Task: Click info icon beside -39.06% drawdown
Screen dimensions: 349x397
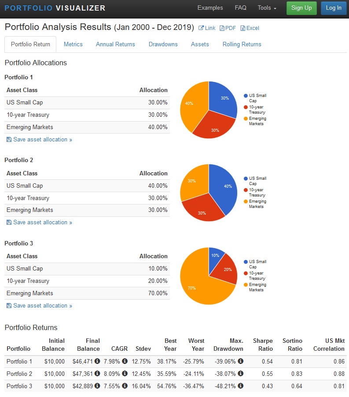Action: coord(241,361)
